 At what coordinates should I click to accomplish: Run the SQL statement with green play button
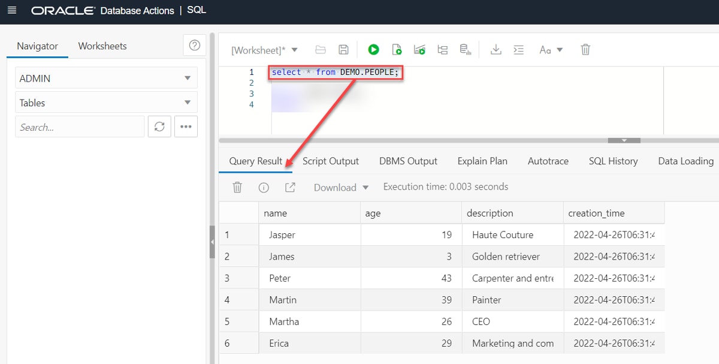coord(373,50)
